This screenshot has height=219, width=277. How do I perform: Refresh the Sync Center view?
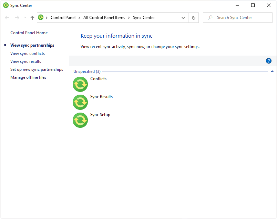[x=194, y=18]
